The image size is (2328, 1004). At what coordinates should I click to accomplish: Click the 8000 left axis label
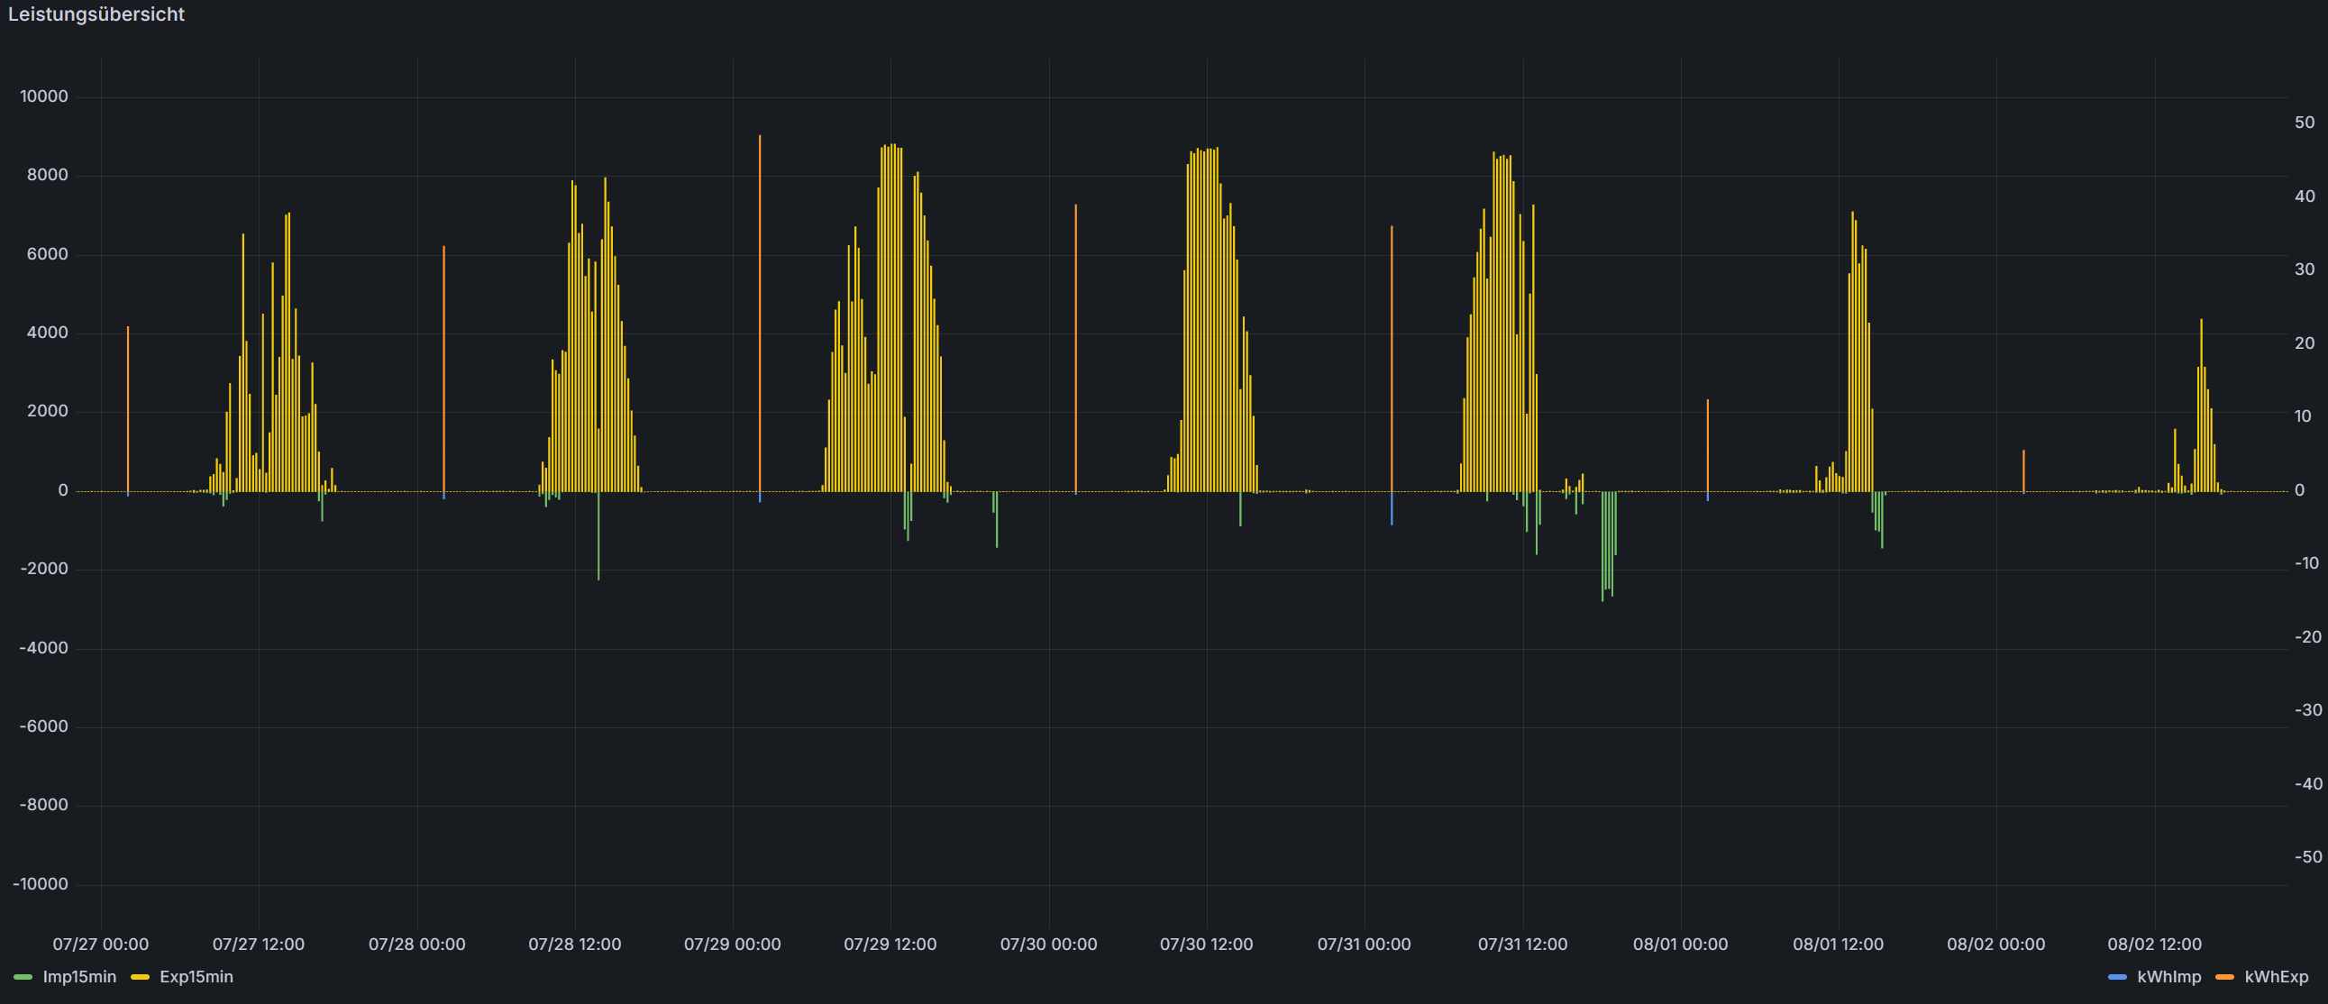click(48, 176)
